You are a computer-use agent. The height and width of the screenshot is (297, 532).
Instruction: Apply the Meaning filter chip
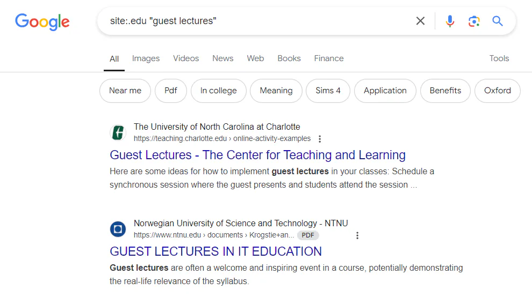276,91
